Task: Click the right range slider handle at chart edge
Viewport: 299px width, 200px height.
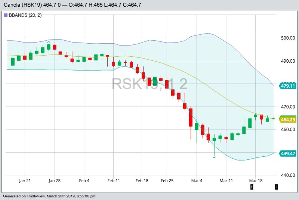Action: tap(276, 187)
